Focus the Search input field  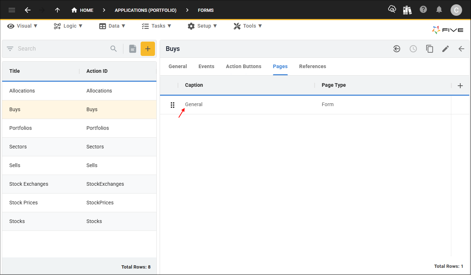click(61, 49)
